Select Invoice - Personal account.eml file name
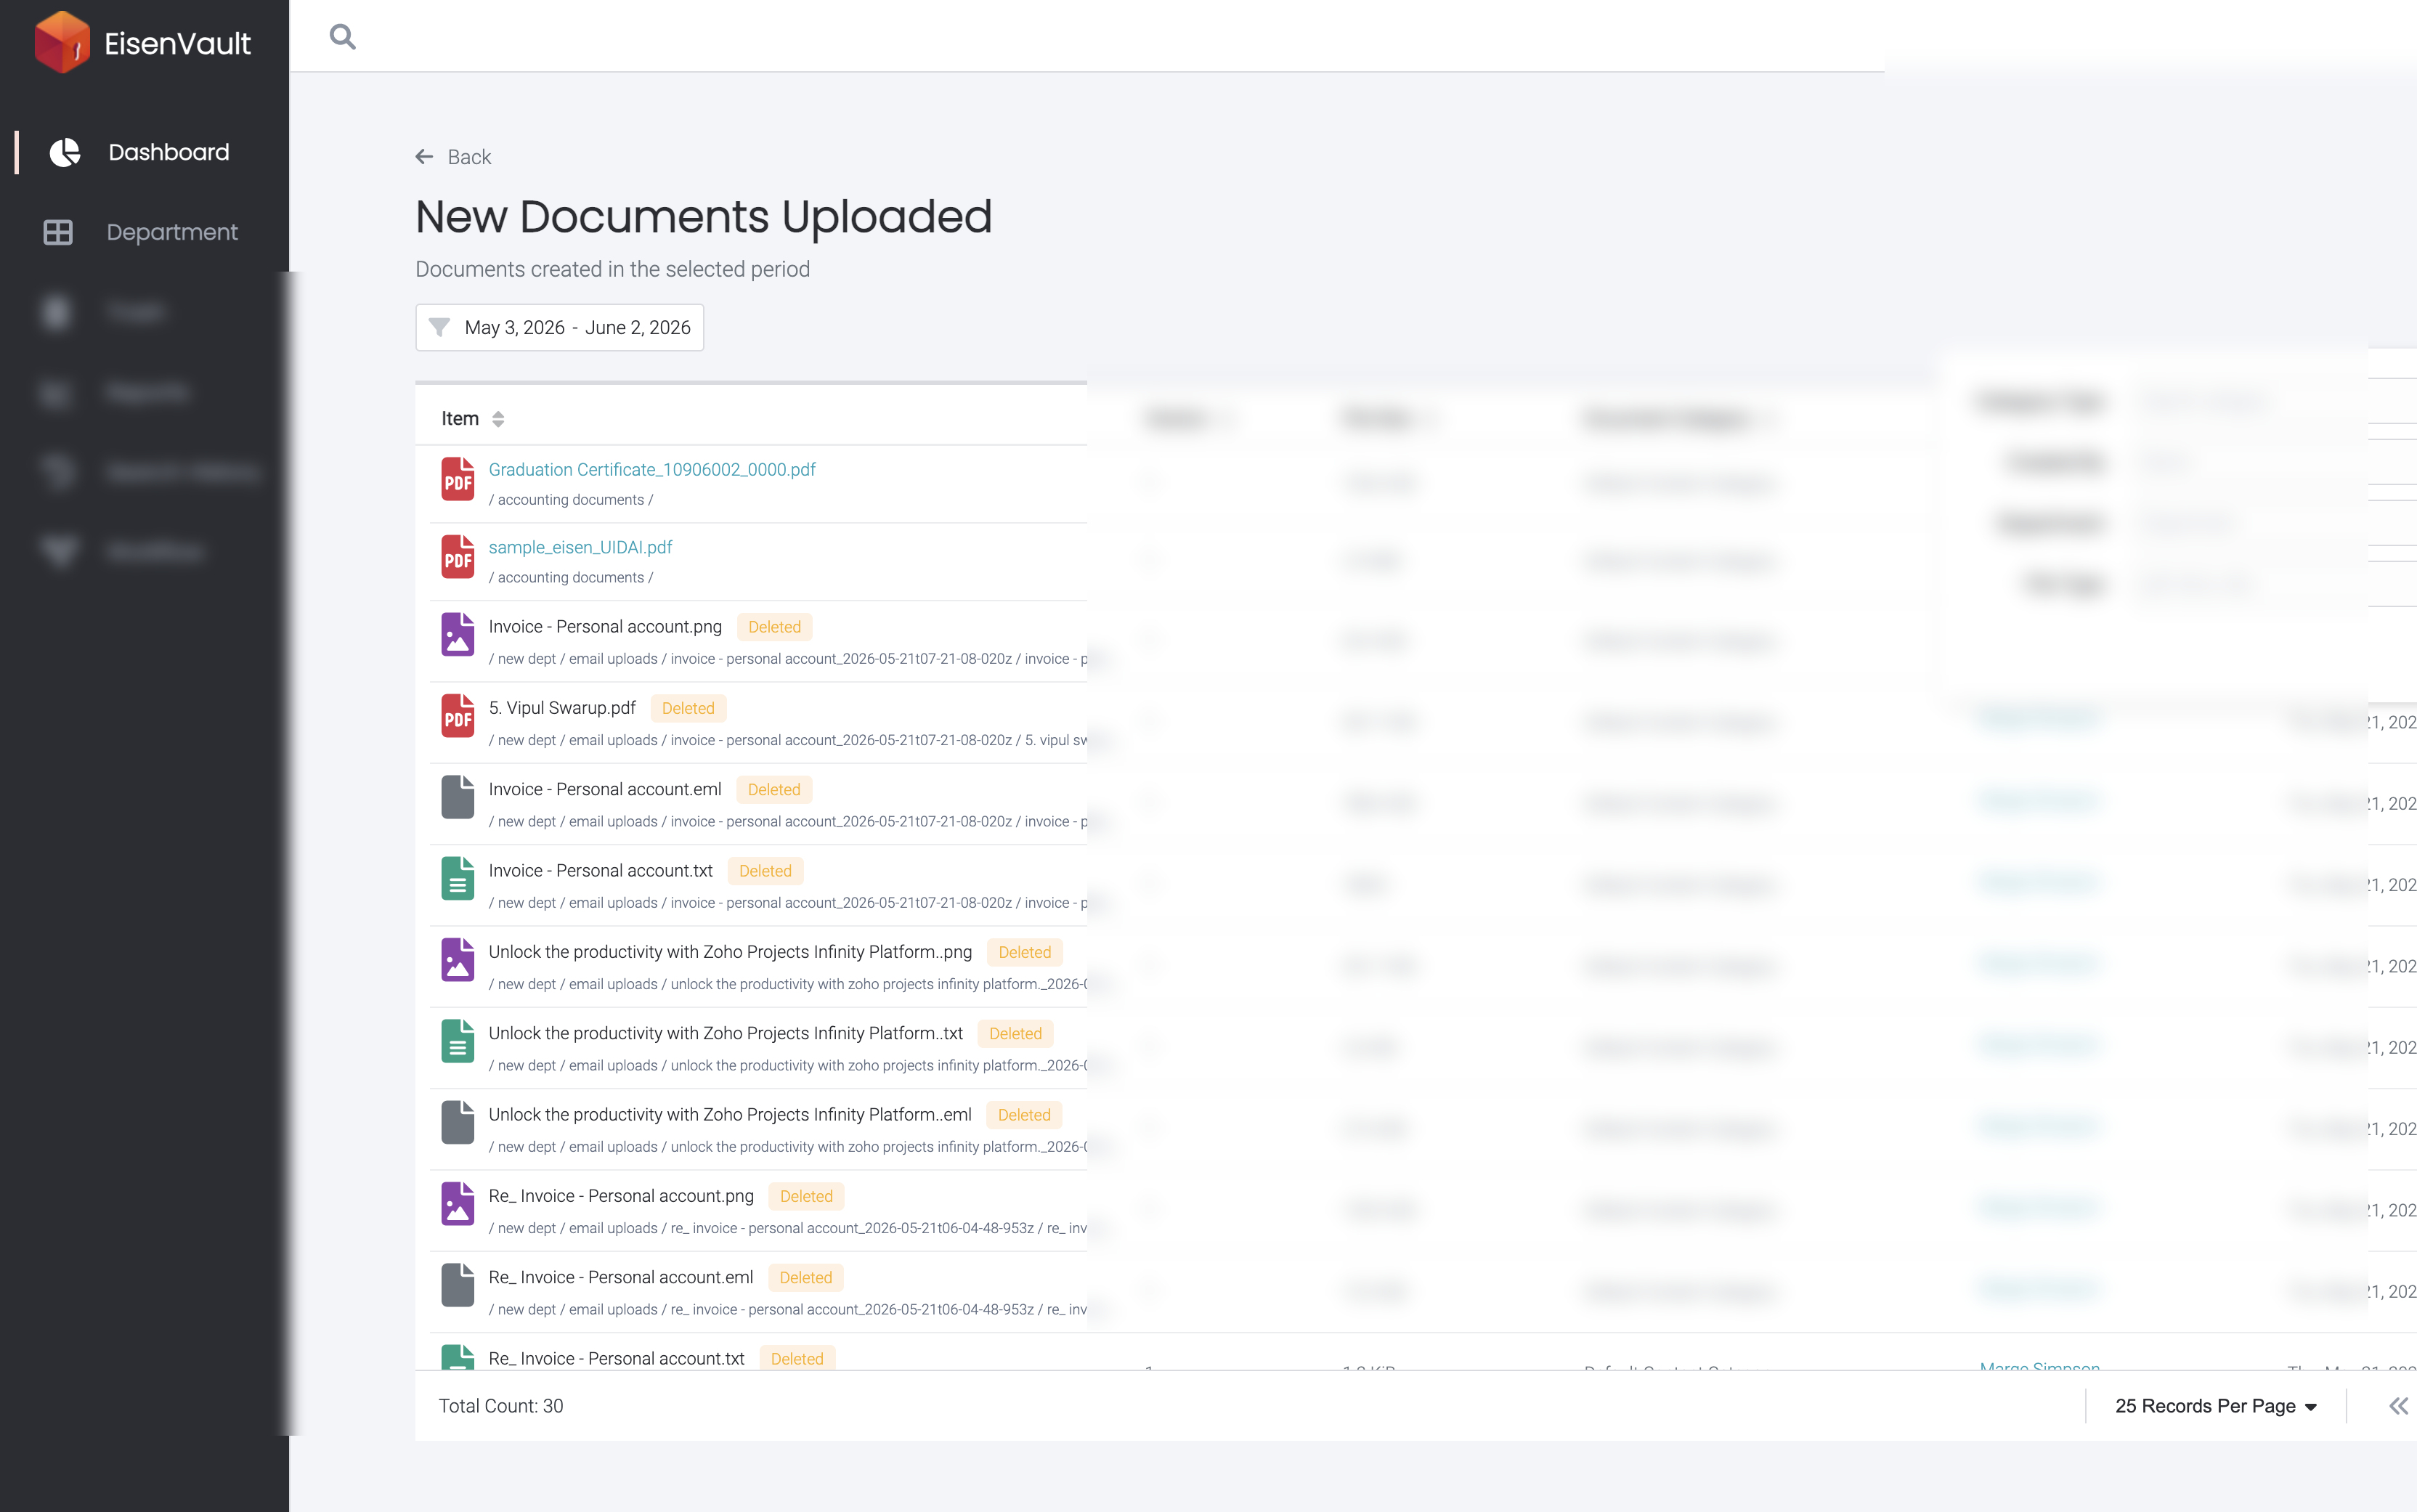The width and height of the screenshot is (2417, 1512). (x=605, y=789)
